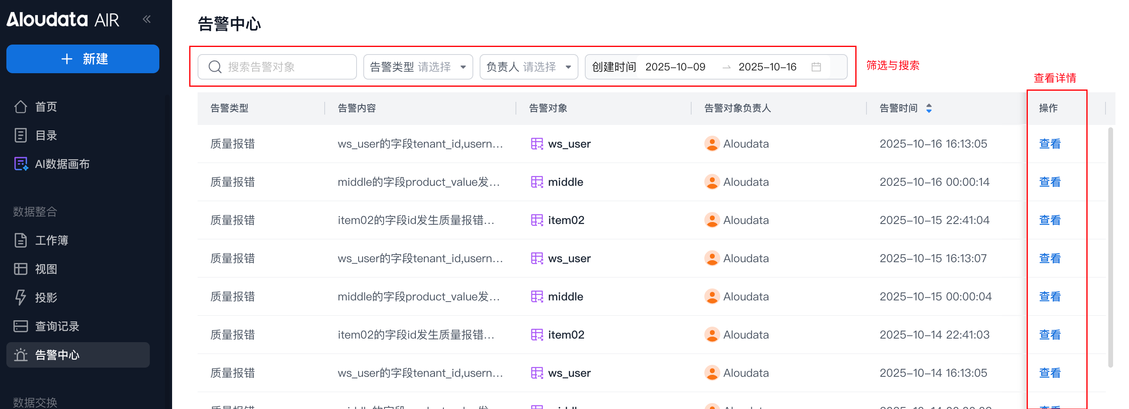Open the calendar icon in date range

(x=815, y=67)
